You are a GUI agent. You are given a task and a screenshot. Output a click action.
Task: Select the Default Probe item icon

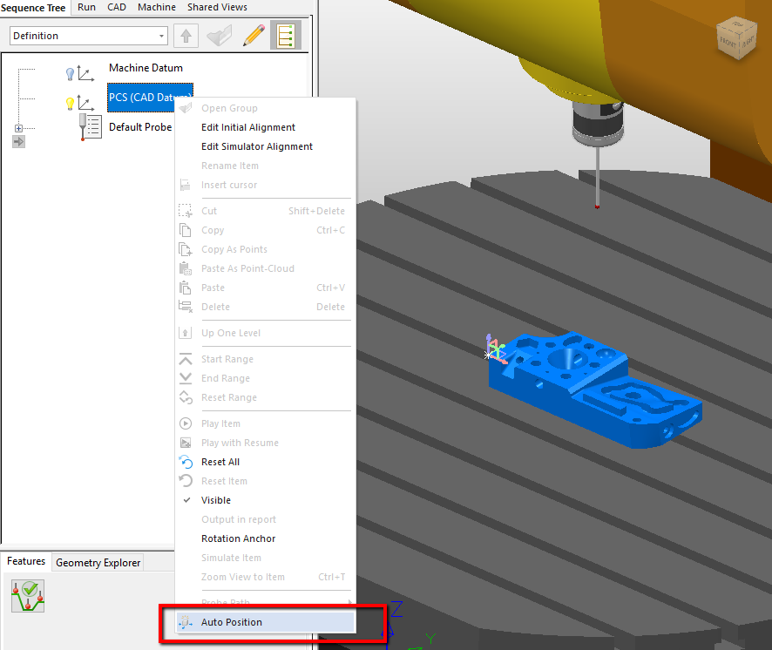pyautogui.click(x=90, y=126)
